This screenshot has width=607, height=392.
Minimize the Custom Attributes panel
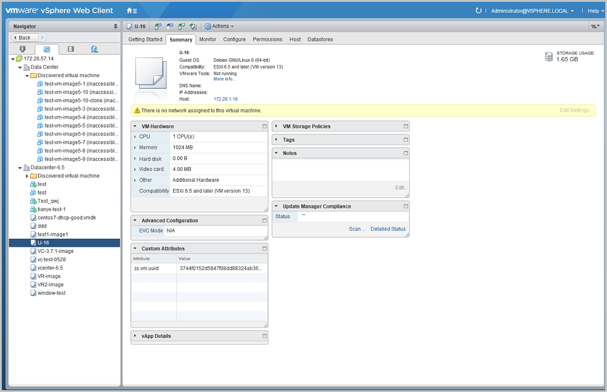coord(264,249)
